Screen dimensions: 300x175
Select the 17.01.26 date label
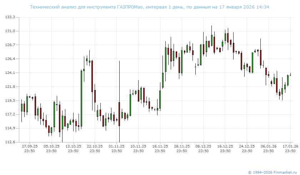[x=290, y=146]
